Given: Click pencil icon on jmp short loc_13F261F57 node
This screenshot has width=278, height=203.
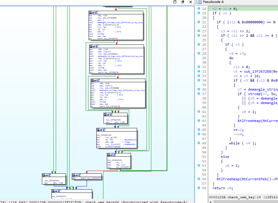Looking at the screenshot, I should [77, 175].
